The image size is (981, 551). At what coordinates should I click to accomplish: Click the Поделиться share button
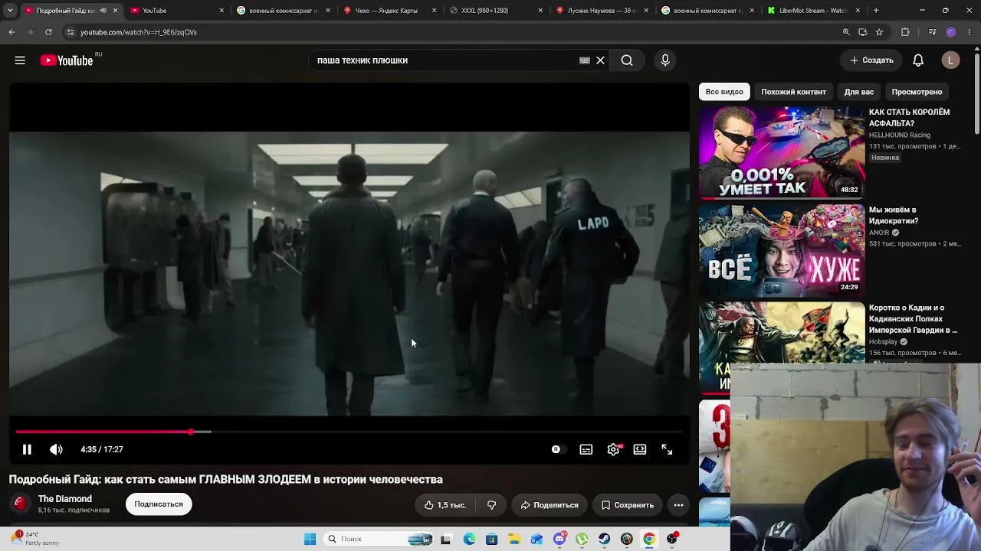pyautogui.click(x=550, y=505)
